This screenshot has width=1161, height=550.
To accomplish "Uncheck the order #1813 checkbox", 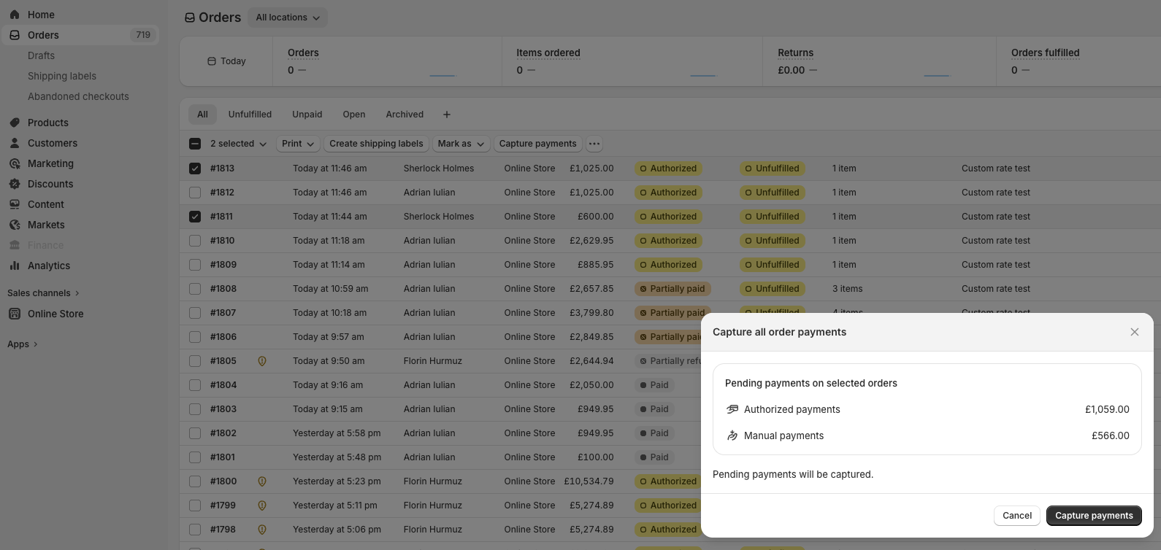I will pos(195,169).
